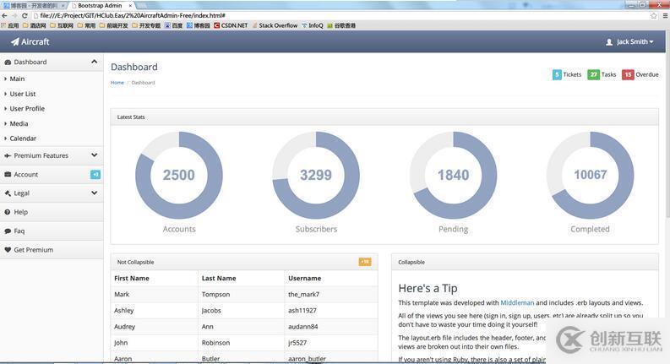Screen dimensions: 670x364
Task: Click the user avatar icon beside Jack Smith
Action: [x=609, y=42]
